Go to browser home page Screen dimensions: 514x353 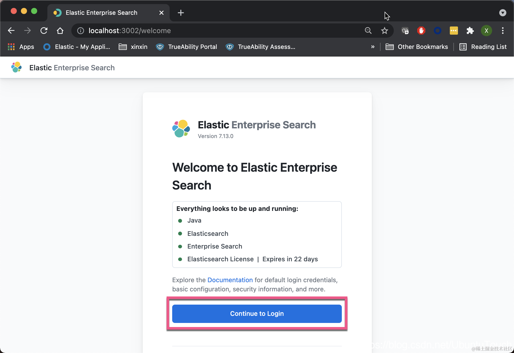pyautogui.click(x=60, y=31)
